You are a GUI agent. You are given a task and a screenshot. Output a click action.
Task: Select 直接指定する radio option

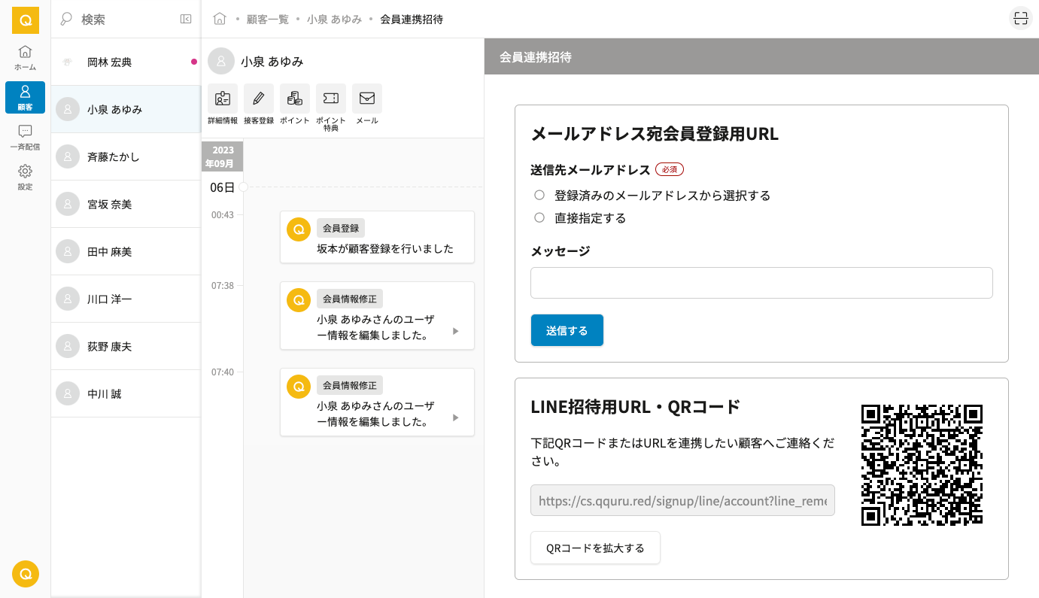(x=539, y=218)
